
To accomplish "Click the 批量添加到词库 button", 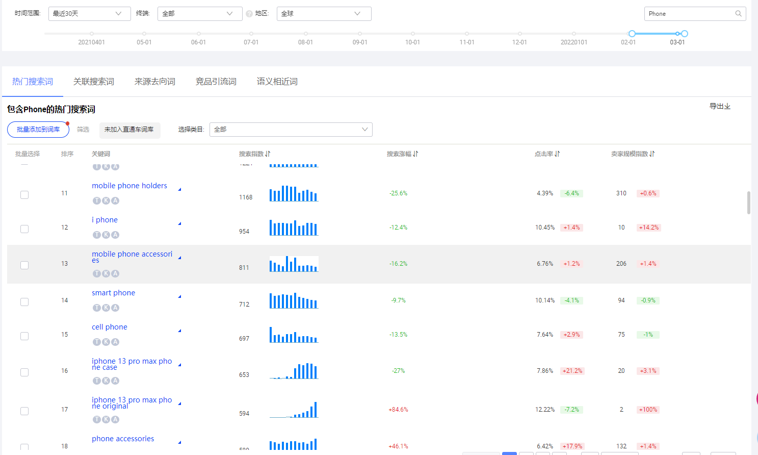I will [x=38, y=130].
